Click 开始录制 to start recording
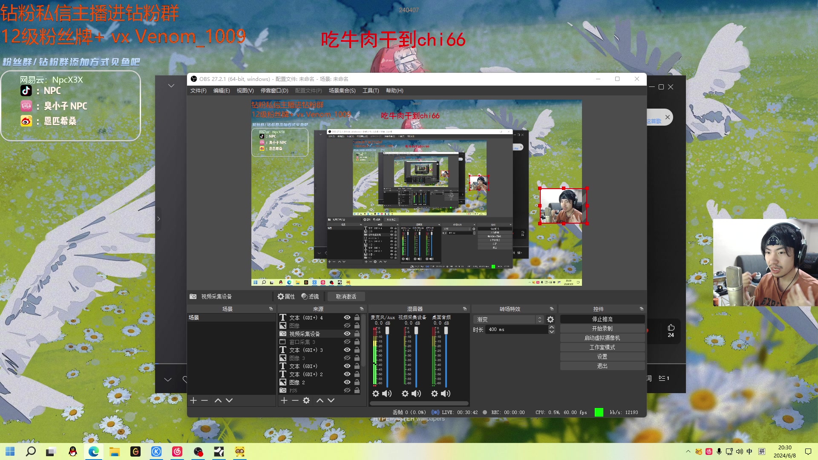The height and width of the screenshot is (460, 818). [x=602, y=328]
